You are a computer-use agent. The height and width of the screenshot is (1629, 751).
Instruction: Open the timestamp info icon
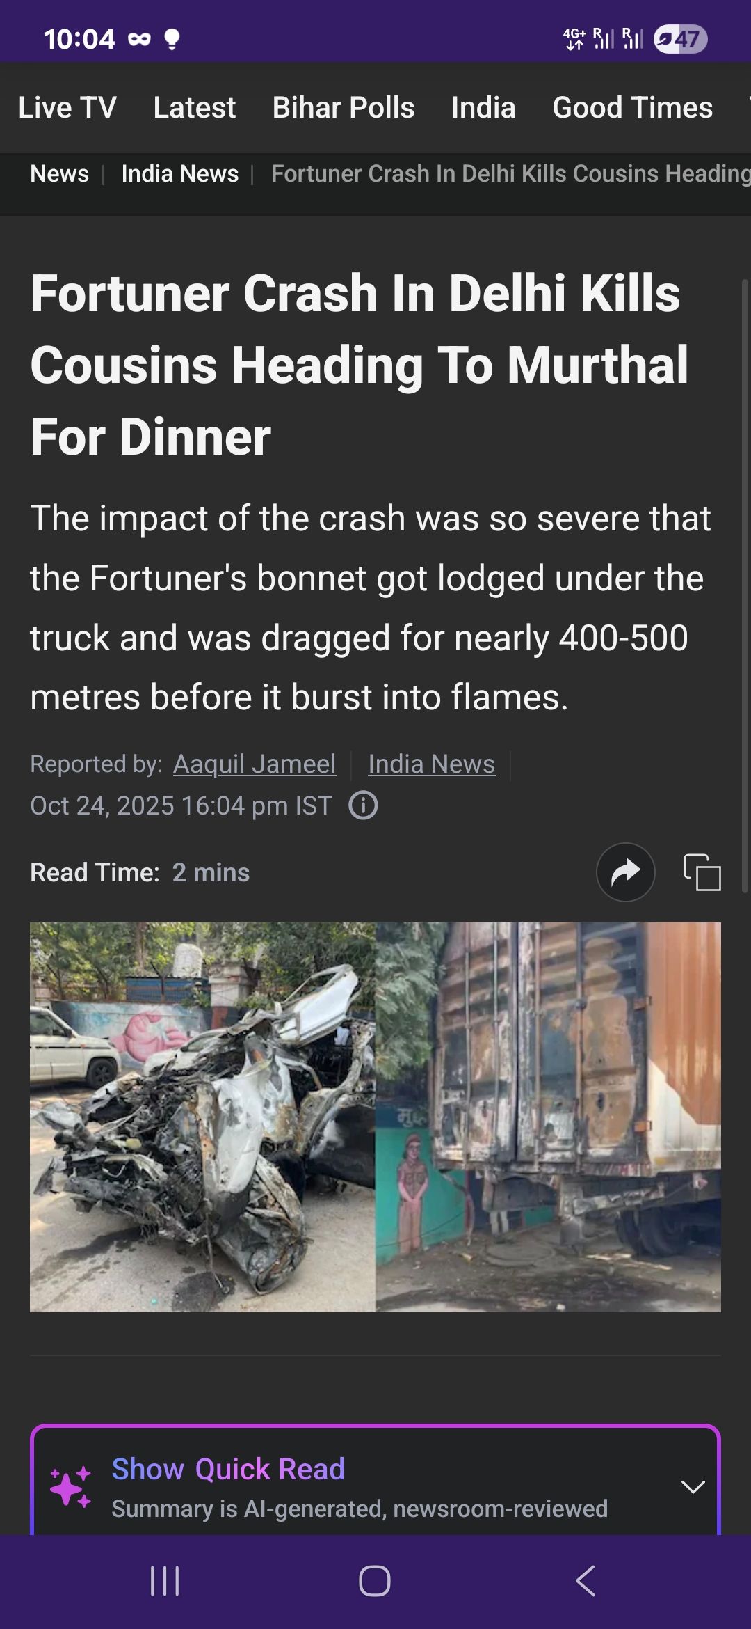pyautogui.click(x=363, y=805)
